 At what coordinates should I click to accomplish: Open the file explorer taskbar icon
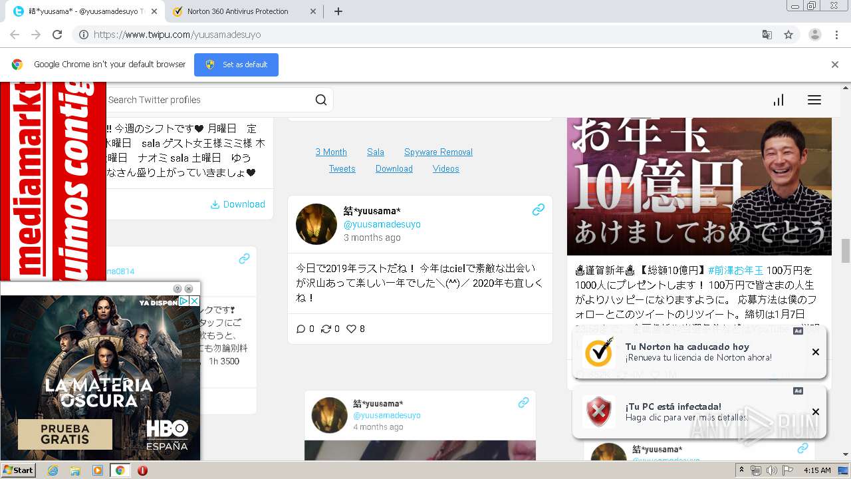tap(75, 470)
